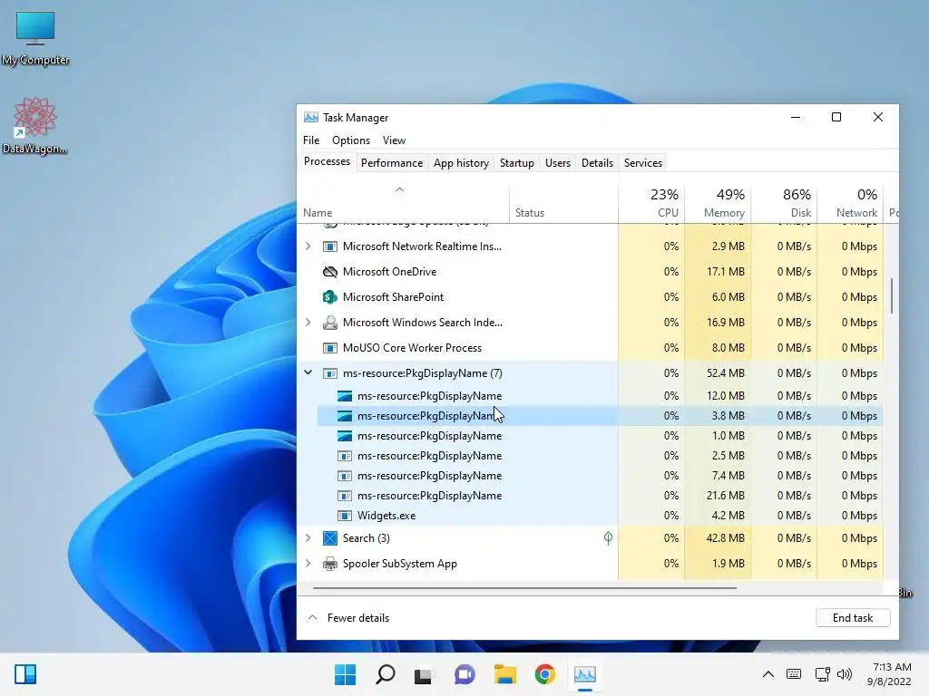Image resolution: width=929 pixels, height=696 pixels.
Task: Click the vertical scrollbar thumb in process list
Action: tap(891, 295)
